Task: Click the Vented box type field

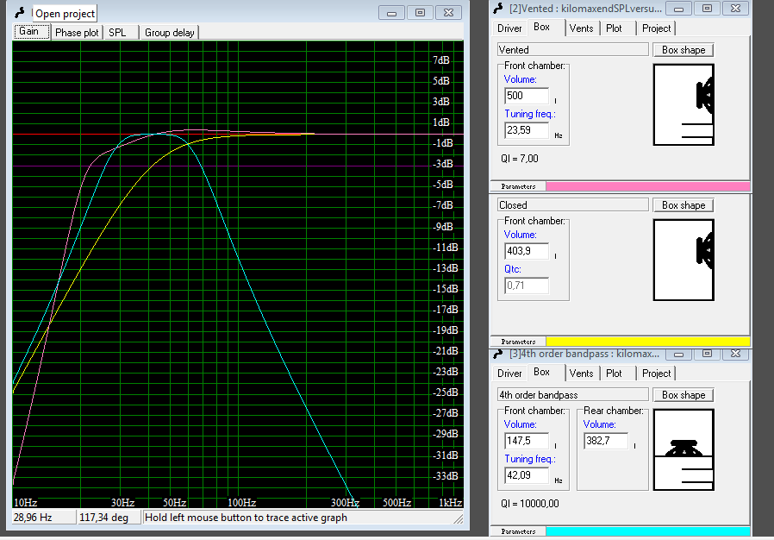Action: [572, 50]
